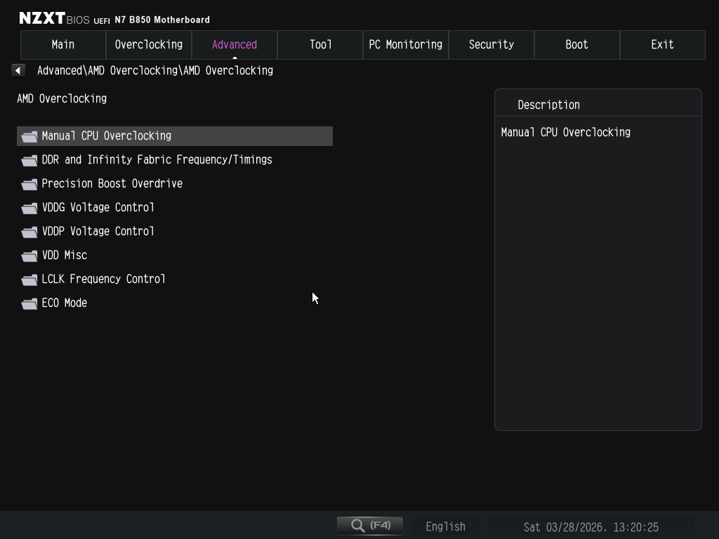Go to the Tool tab

coord(320,45)
